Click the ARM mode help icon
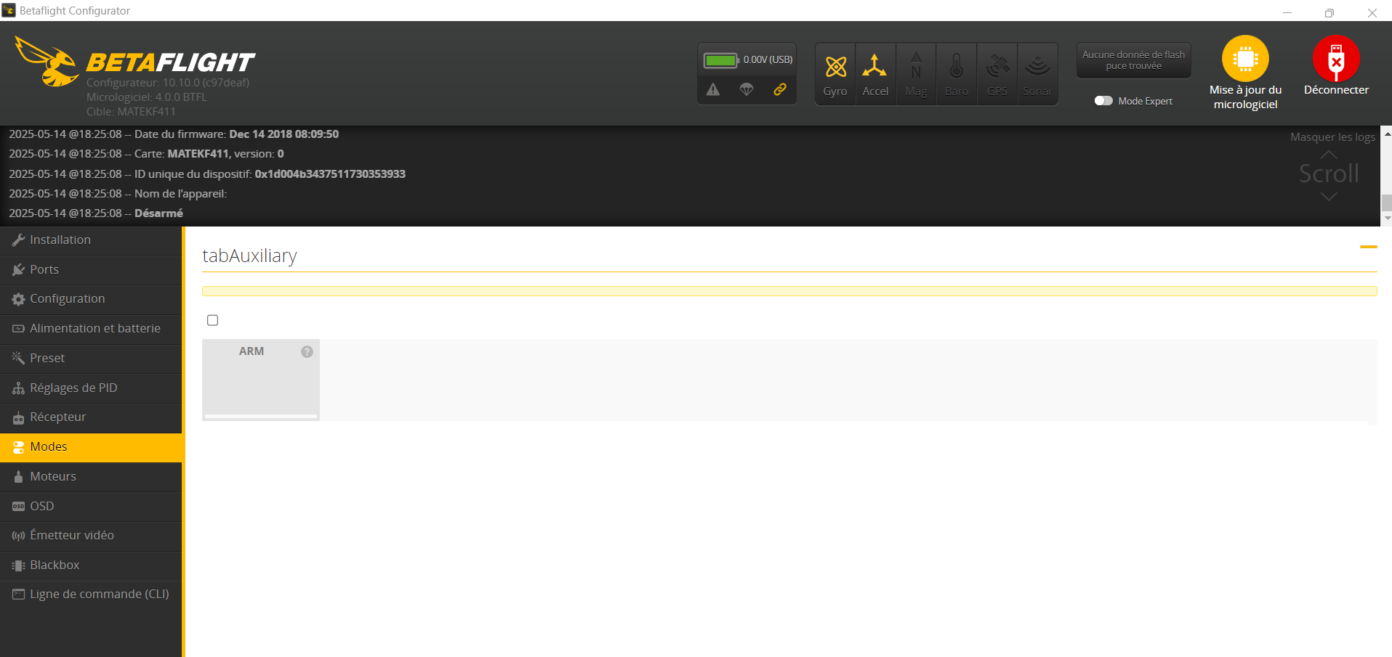Screen dimensions: 1392x657 307,351
